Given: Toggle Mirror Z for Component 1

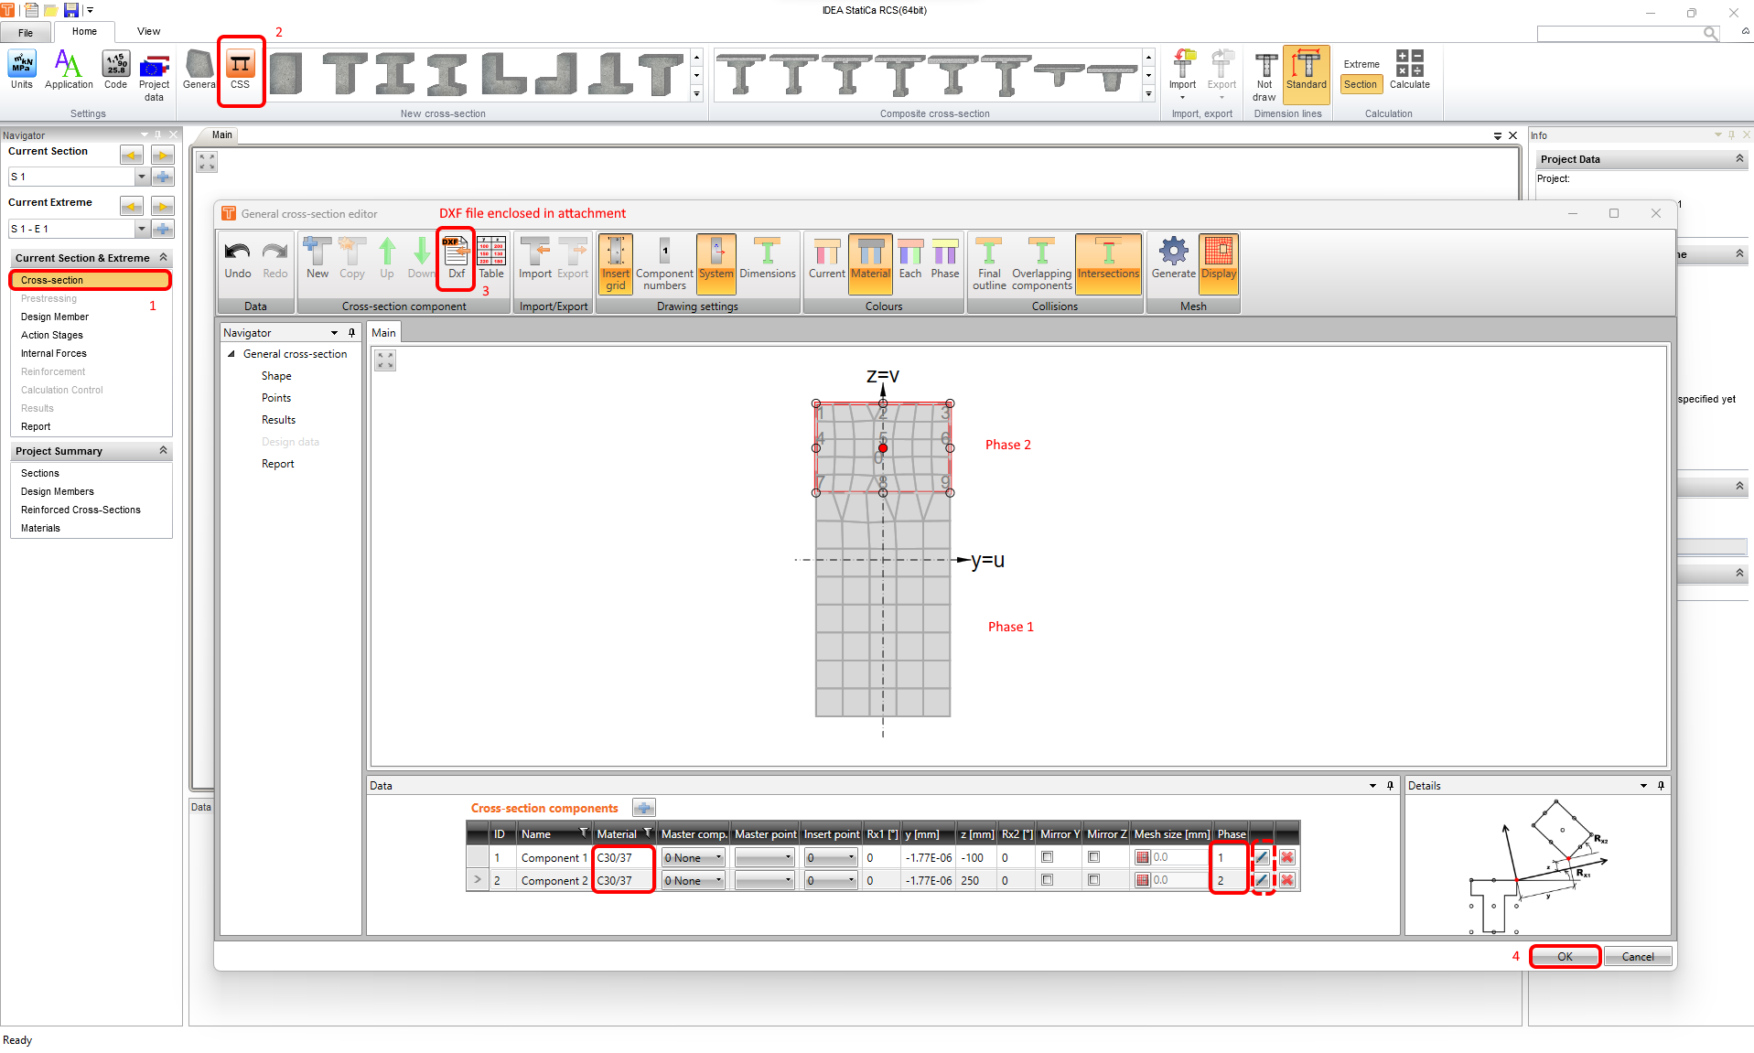Looking at the screenshot, I should click(x=1094, y=857).
